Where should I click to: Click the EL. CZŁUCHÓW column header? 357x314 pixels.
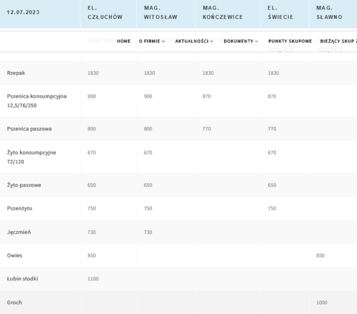point(105,12)
